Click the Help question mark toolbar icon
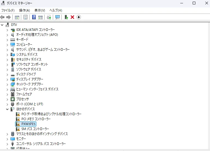 34,17
